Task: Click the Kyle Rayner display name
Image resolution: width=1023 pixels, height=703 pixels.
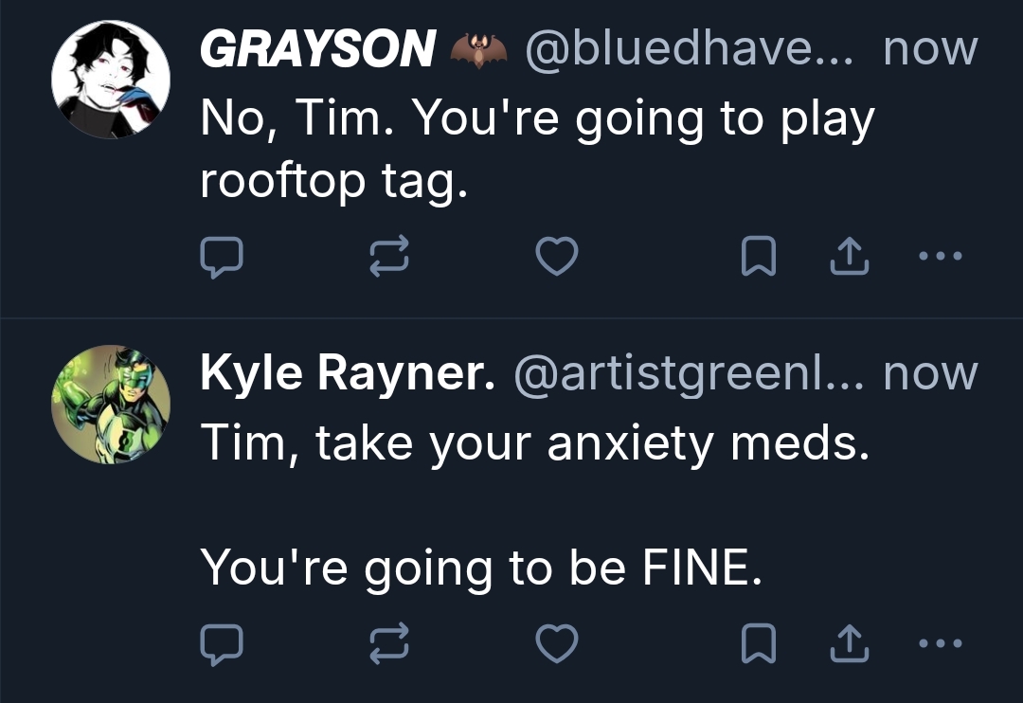Action: point(348,375)
